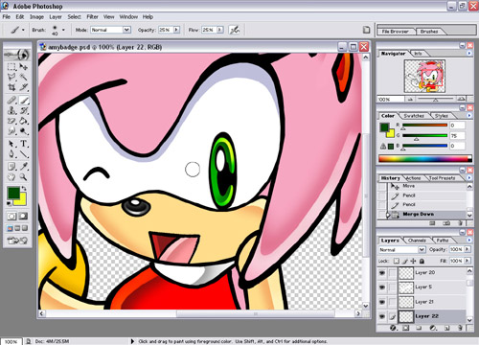The height and width of the screenshot is (345, 479).
Task: Open Flow slider arrow in options bar
Action: click(x=220, y=30)
